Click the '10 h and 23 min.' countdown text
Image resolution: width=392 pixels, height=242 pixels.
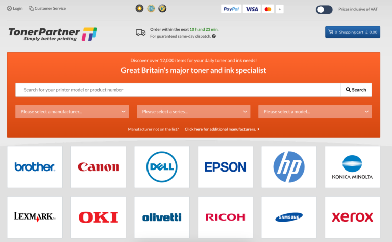pyautogui.click(x=204, y=29)
